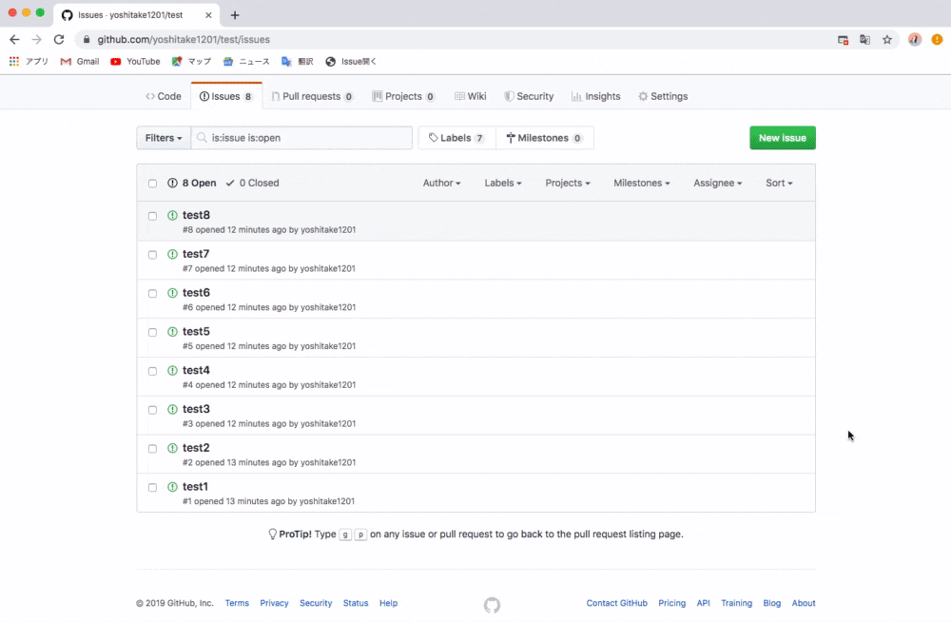Open the Maps bookmark (マップ)

click(192, 61)
